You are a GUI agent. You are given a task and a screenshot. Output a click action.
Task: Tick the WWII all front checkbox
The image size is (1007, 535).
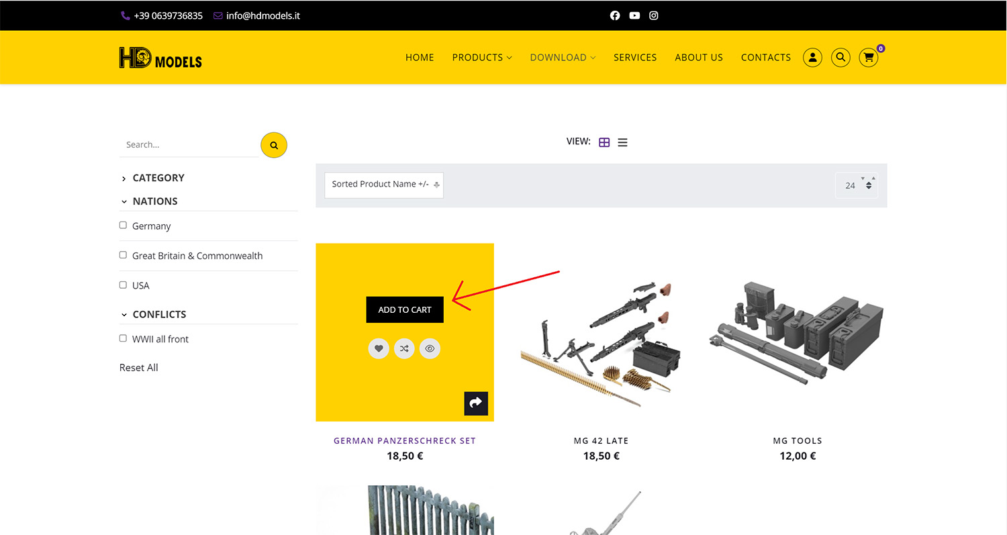(123, 338)
